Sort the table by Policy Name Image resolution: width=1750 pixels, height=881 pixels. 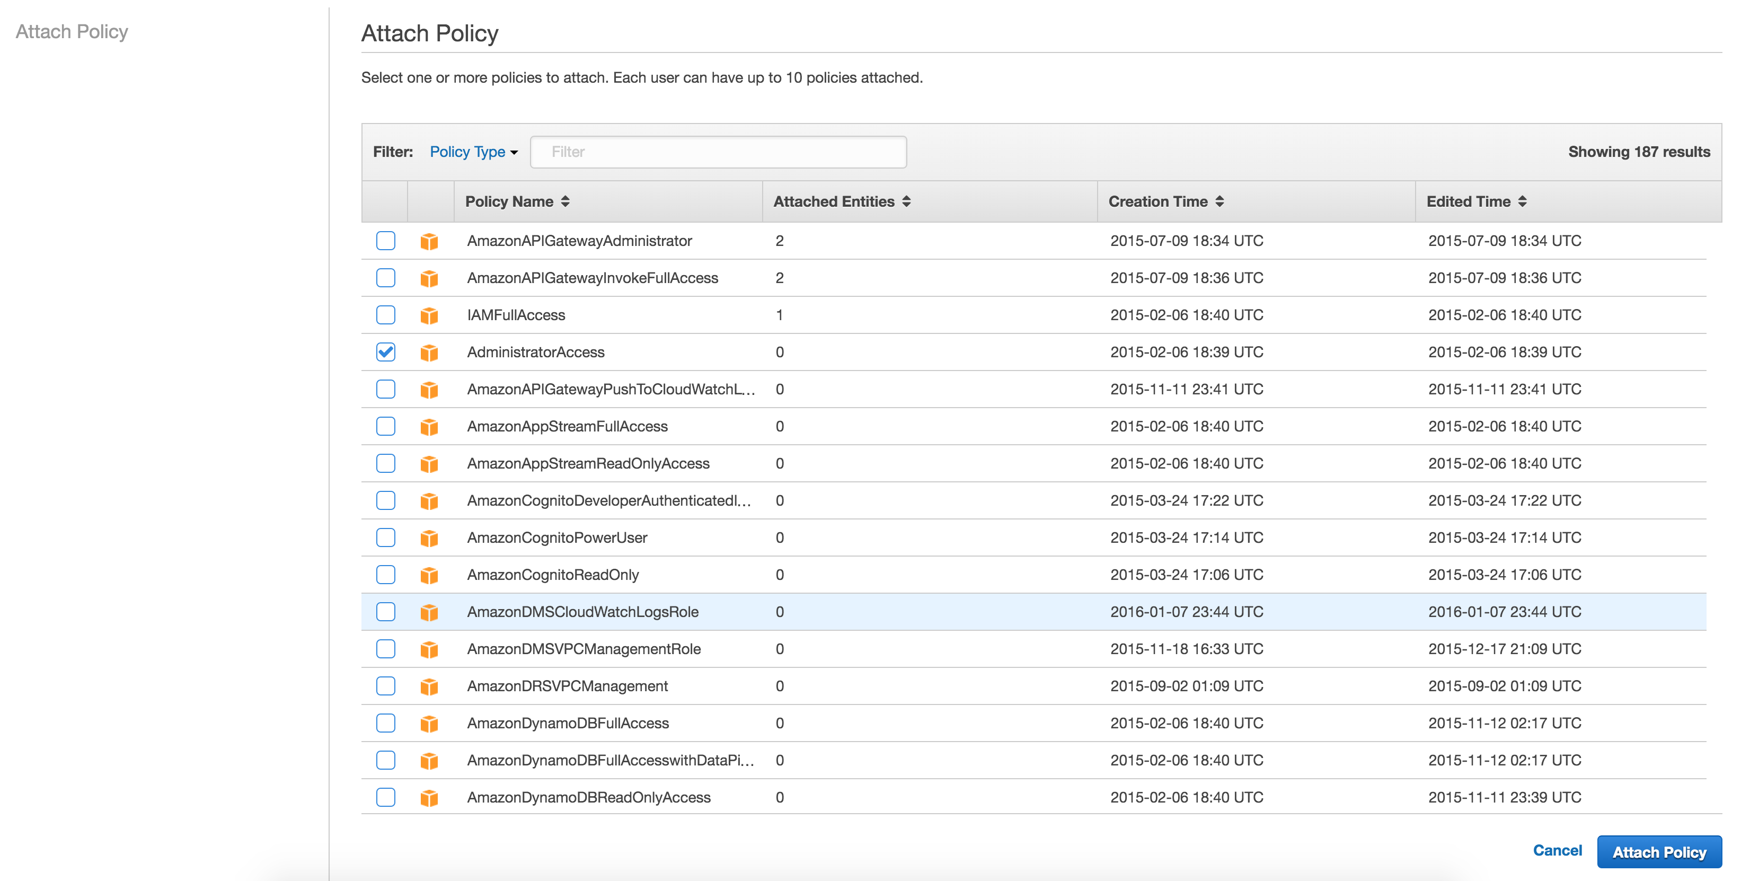click(516, 201)
